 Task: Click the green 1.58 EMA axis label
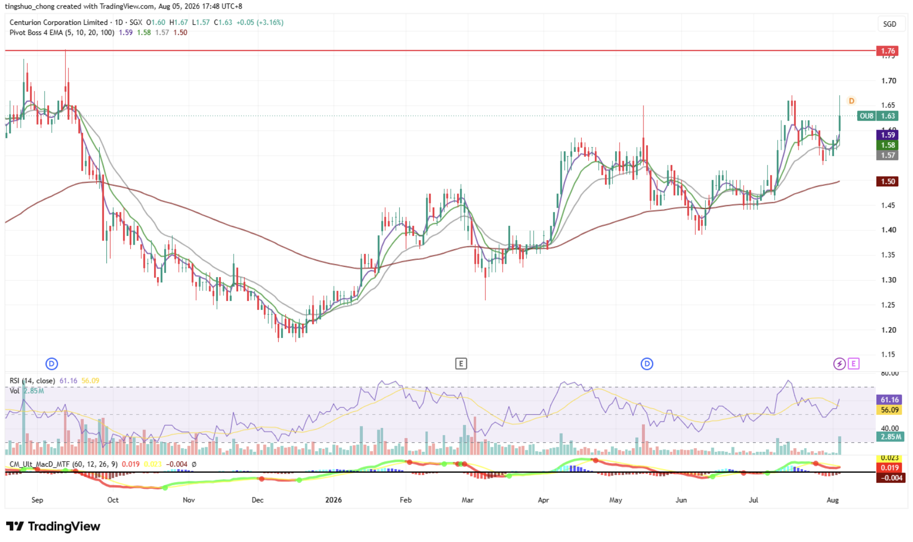pos(888,145)
